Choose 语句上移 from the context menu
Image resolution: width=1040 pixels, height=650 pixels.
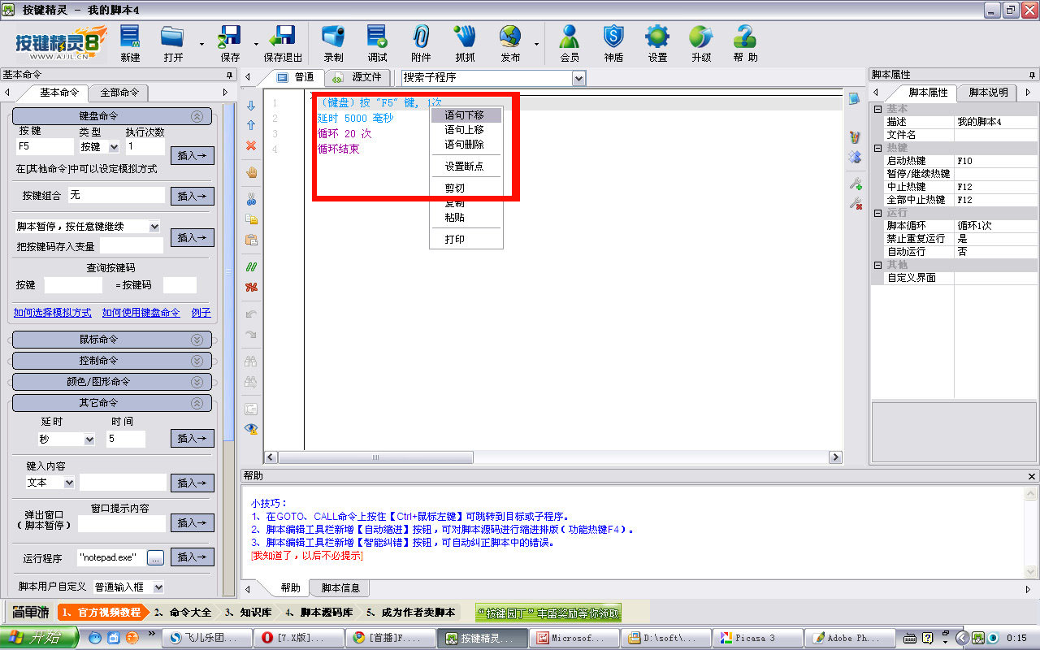click(466, 130)
